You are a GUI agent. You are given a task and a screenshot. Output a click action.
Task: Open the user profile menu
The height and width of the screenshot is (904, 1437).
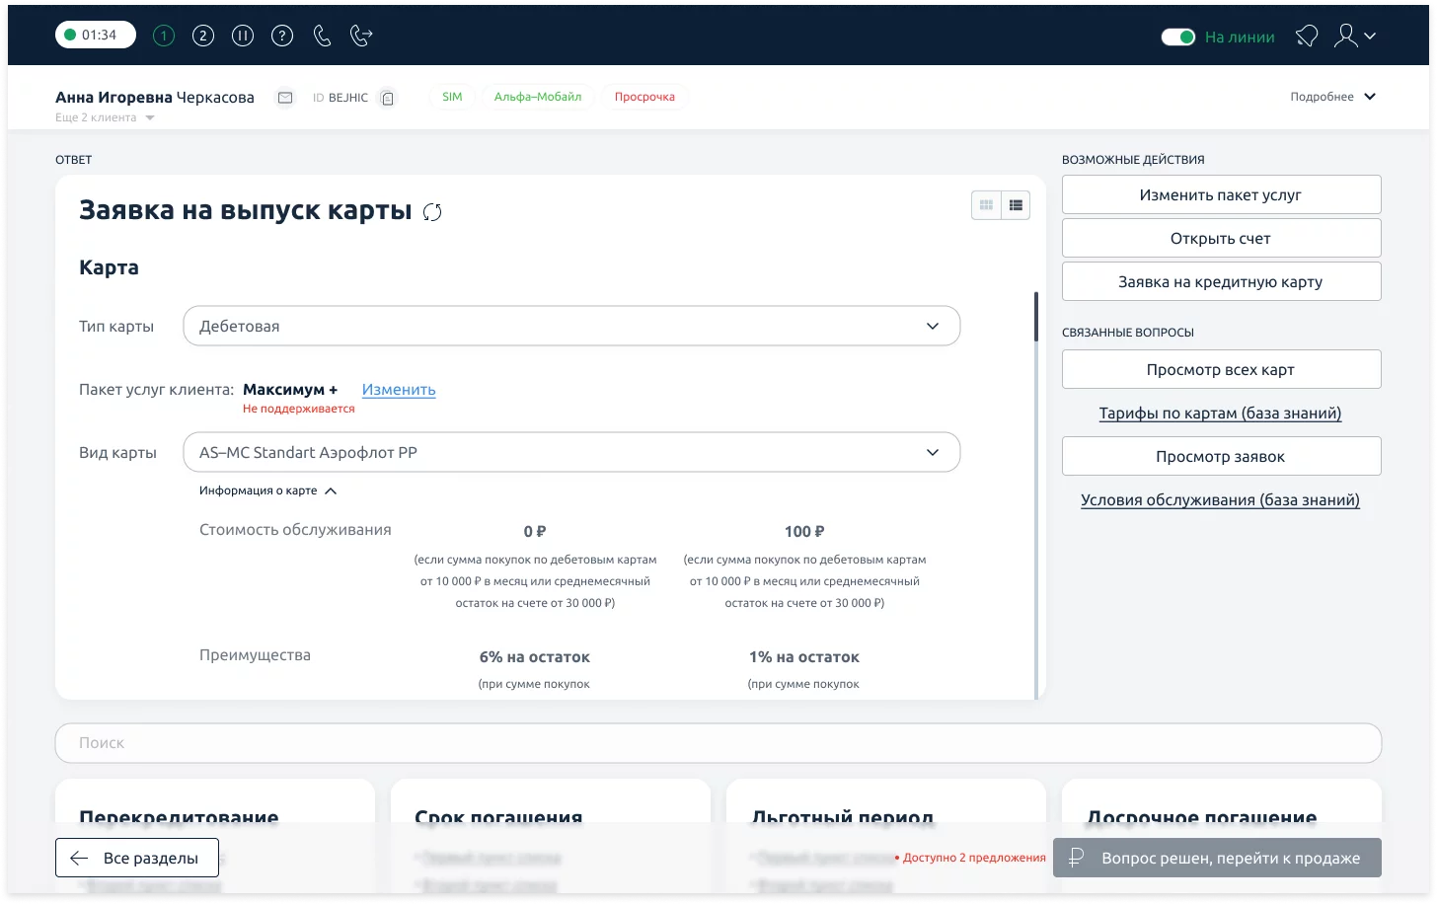(1354, 37)
